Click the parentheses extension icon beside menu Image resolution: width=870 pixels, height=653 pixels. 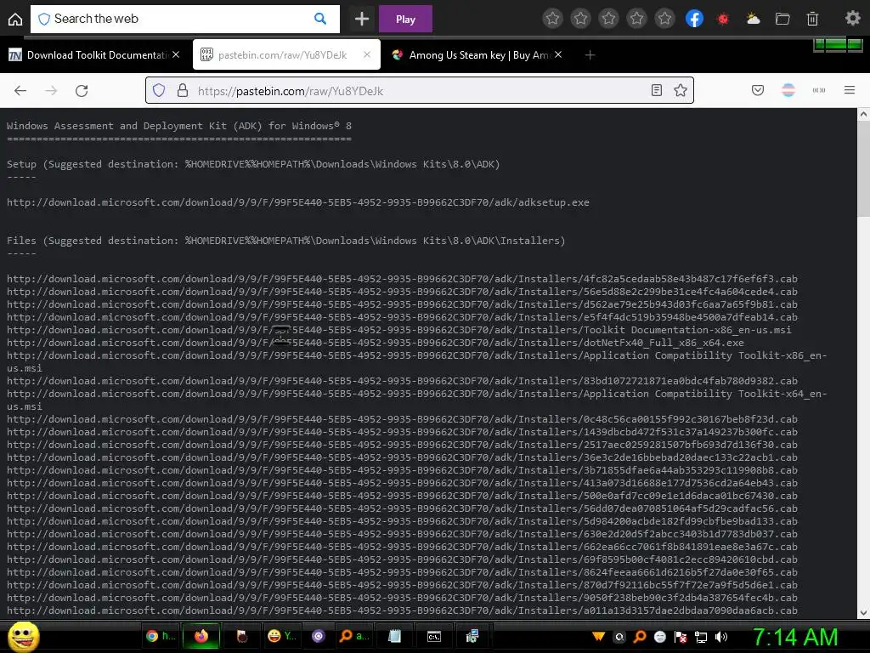819,90
